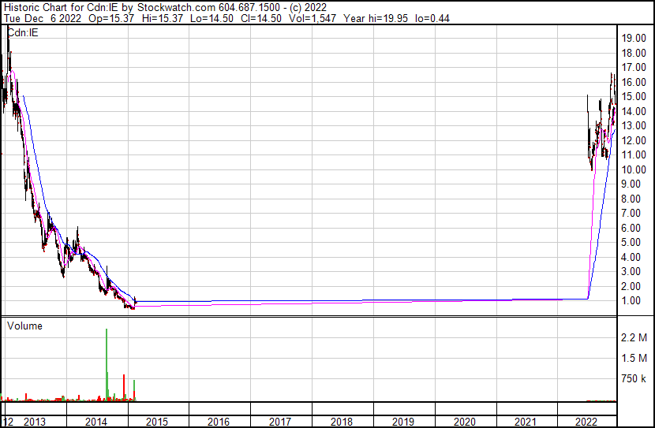Screen dimensions: 655x428
Task: Pick the 2018 year label
Action: pos(341,422)
